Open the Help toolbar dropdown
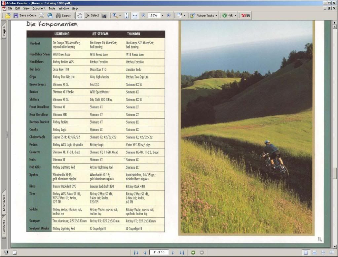 tap(229, 16)
